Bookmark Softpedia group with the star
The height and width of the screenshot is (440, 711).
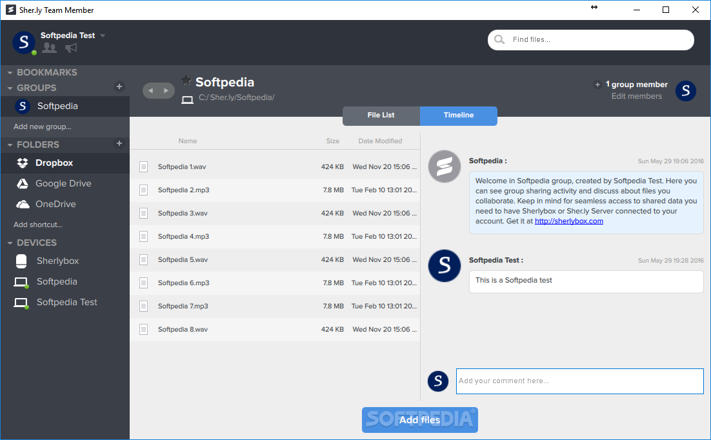[x=186, y=80]
